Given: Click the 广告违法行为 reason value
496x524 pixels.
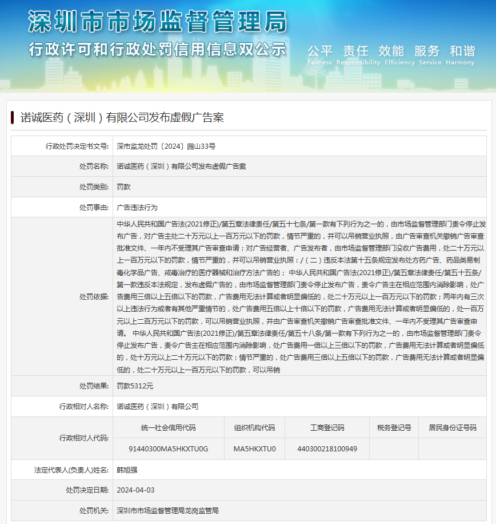Looking at the screenshot, I should [x=137, y=207].
